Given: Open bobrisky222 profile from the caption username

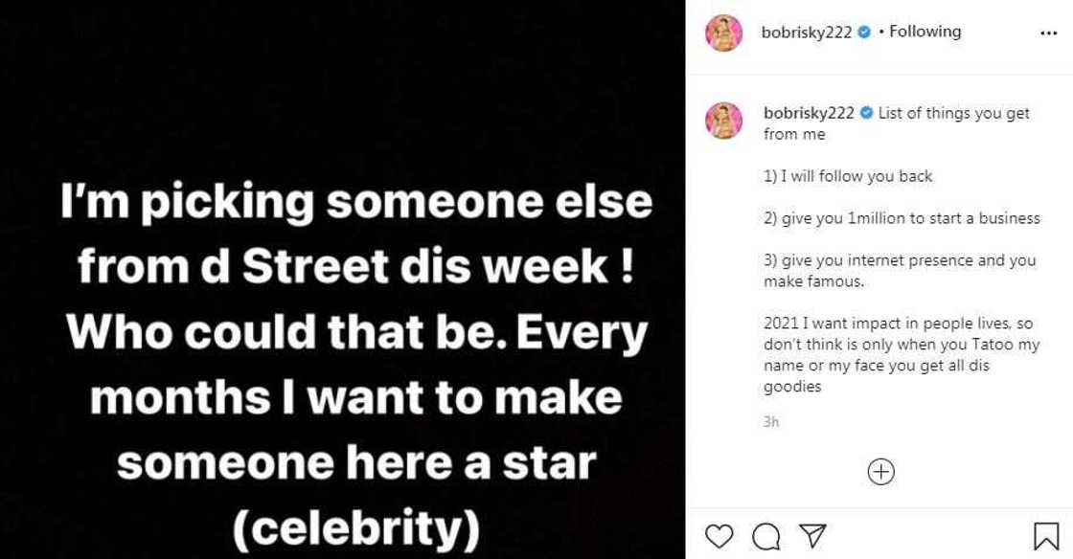Looking at the screenshot, I should click(809, 113).
